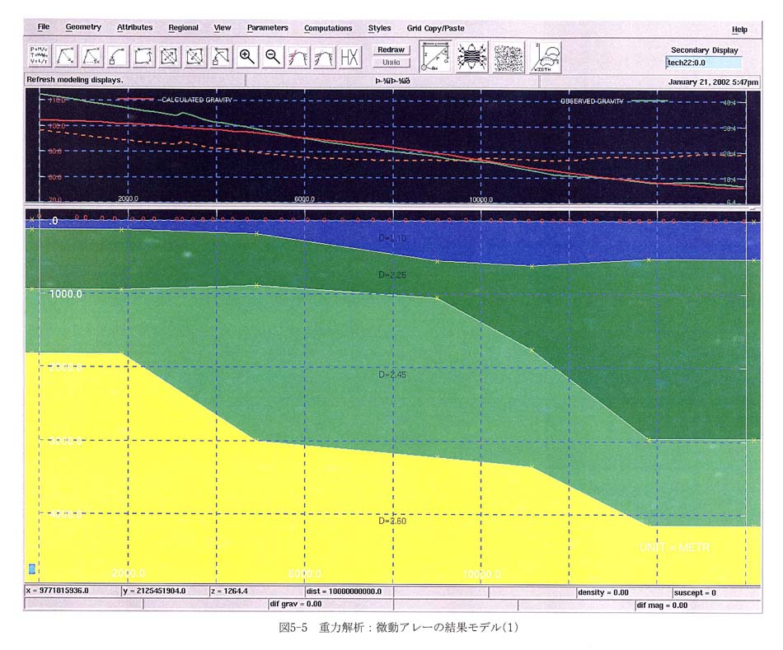The width and height of the screenshot is (783, 650).
Task: Click the UNIT = METR label
Action: pyautogui.click(x=674, y=547)
